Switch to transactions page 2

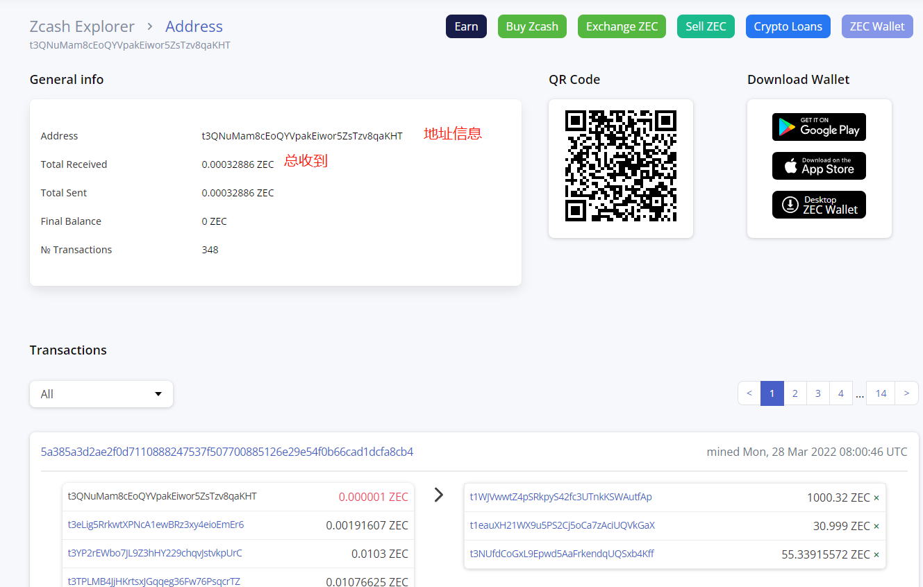[x=795, y=393]
